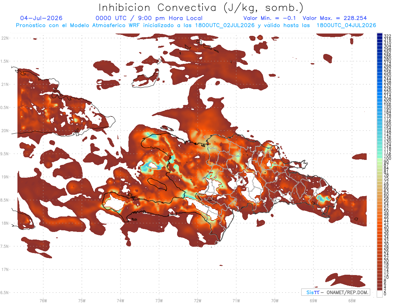The width and height of the screenshot is (395, 305).
Task: Click the '75W' longitude label
Action: [x=82, y=301]
